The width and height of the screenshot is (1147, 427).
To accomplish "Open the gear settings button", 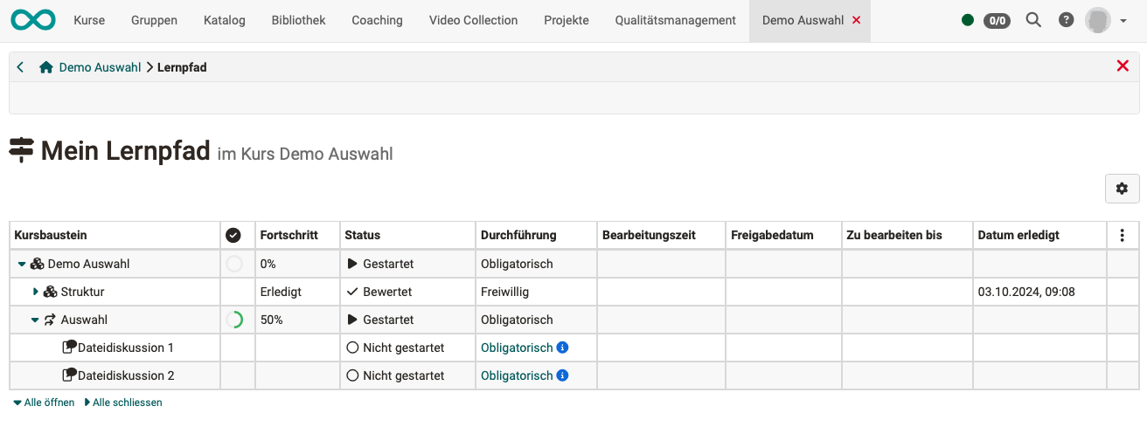I will tap(1122, 189).
